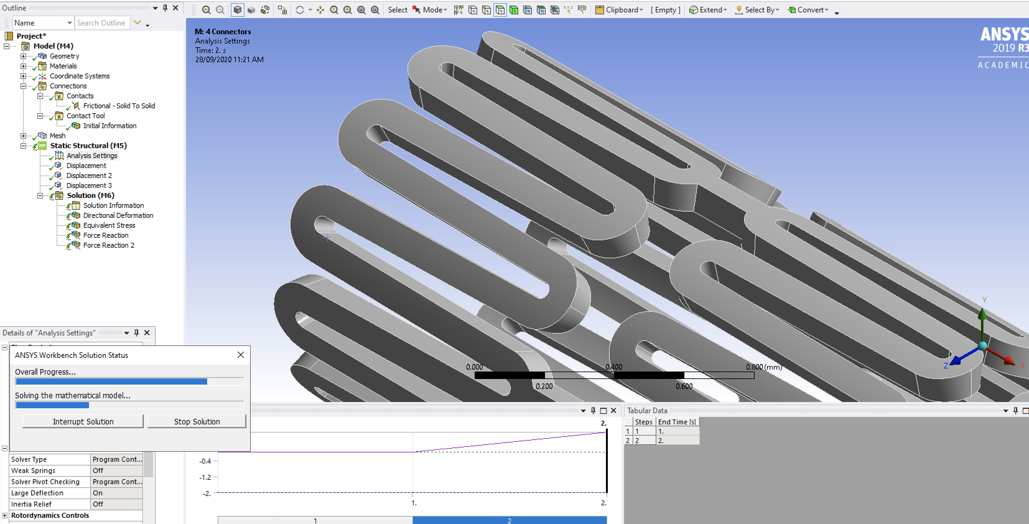The height and width of the screenshot is (524, 1029).
Task: Click the Label tag tool icon
Action: point(582,10)
